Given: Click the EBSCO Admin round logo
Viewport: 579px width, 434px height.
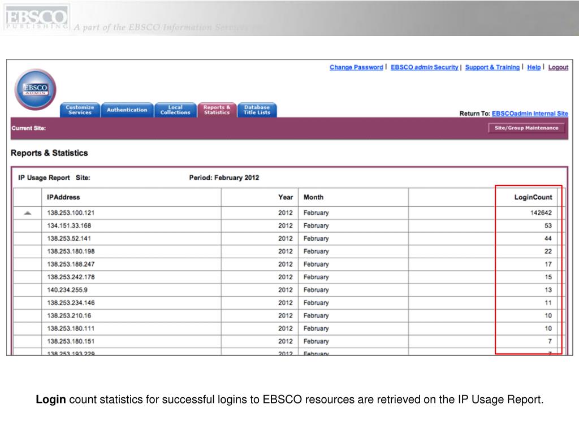Looking at the screenshot, I should tap(36, 89).
